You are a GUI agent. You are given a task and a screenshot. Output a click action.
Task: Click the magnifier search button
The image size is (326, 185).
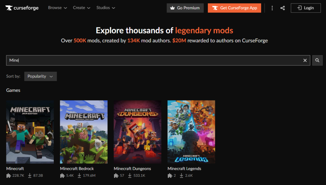coord(317,60)
